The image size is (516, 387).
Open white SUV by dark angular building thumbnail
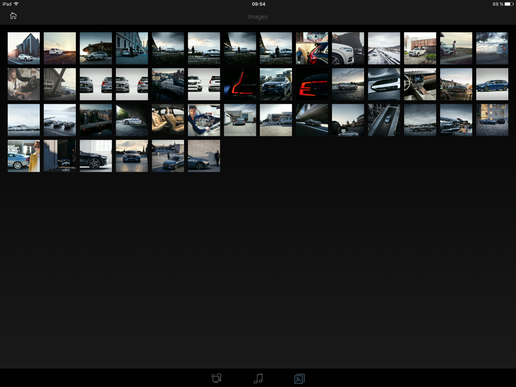coord(24,48)
